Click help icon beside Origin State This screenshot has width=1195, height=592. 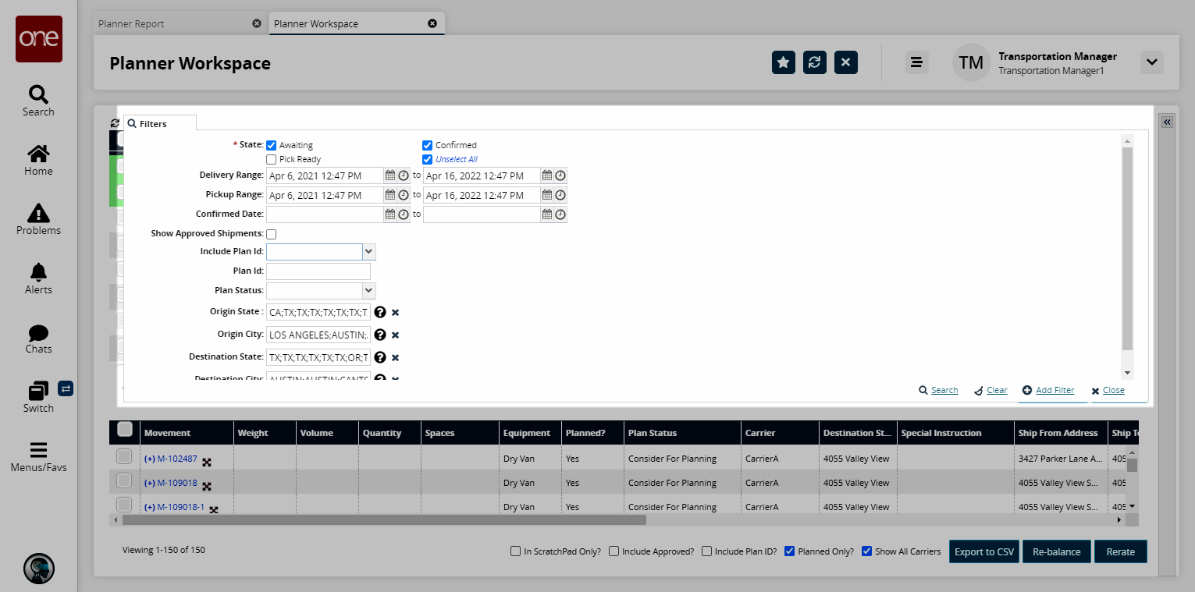(380, 312)
